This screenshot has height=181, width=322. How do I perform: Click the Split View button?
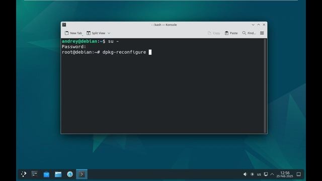click(96, 33)
